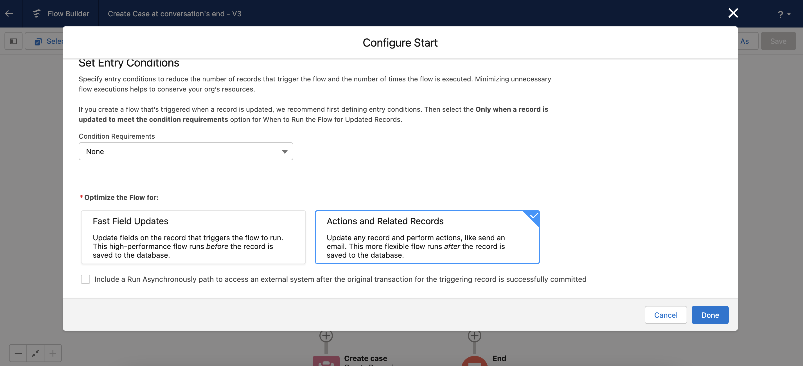Viewport: 803px width, 366px height.
Task: Close the Configure Start dialog with X
Action: pyautogui.click(x=733, y=13)
